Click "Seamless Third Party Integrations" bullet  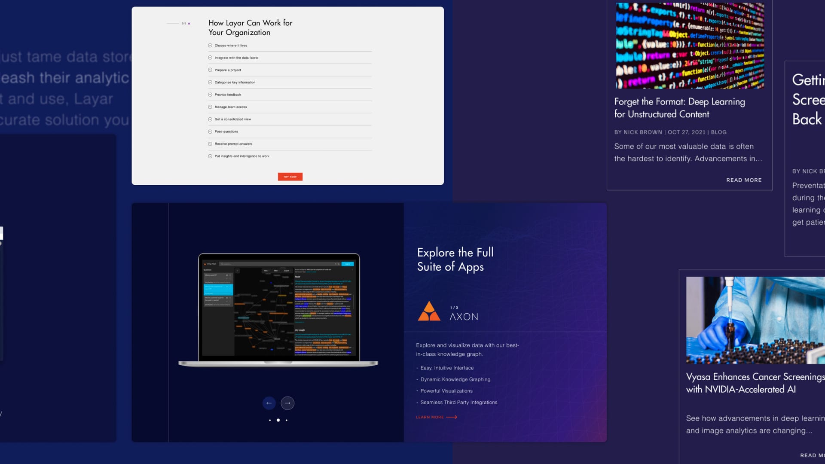click(459, 403)
